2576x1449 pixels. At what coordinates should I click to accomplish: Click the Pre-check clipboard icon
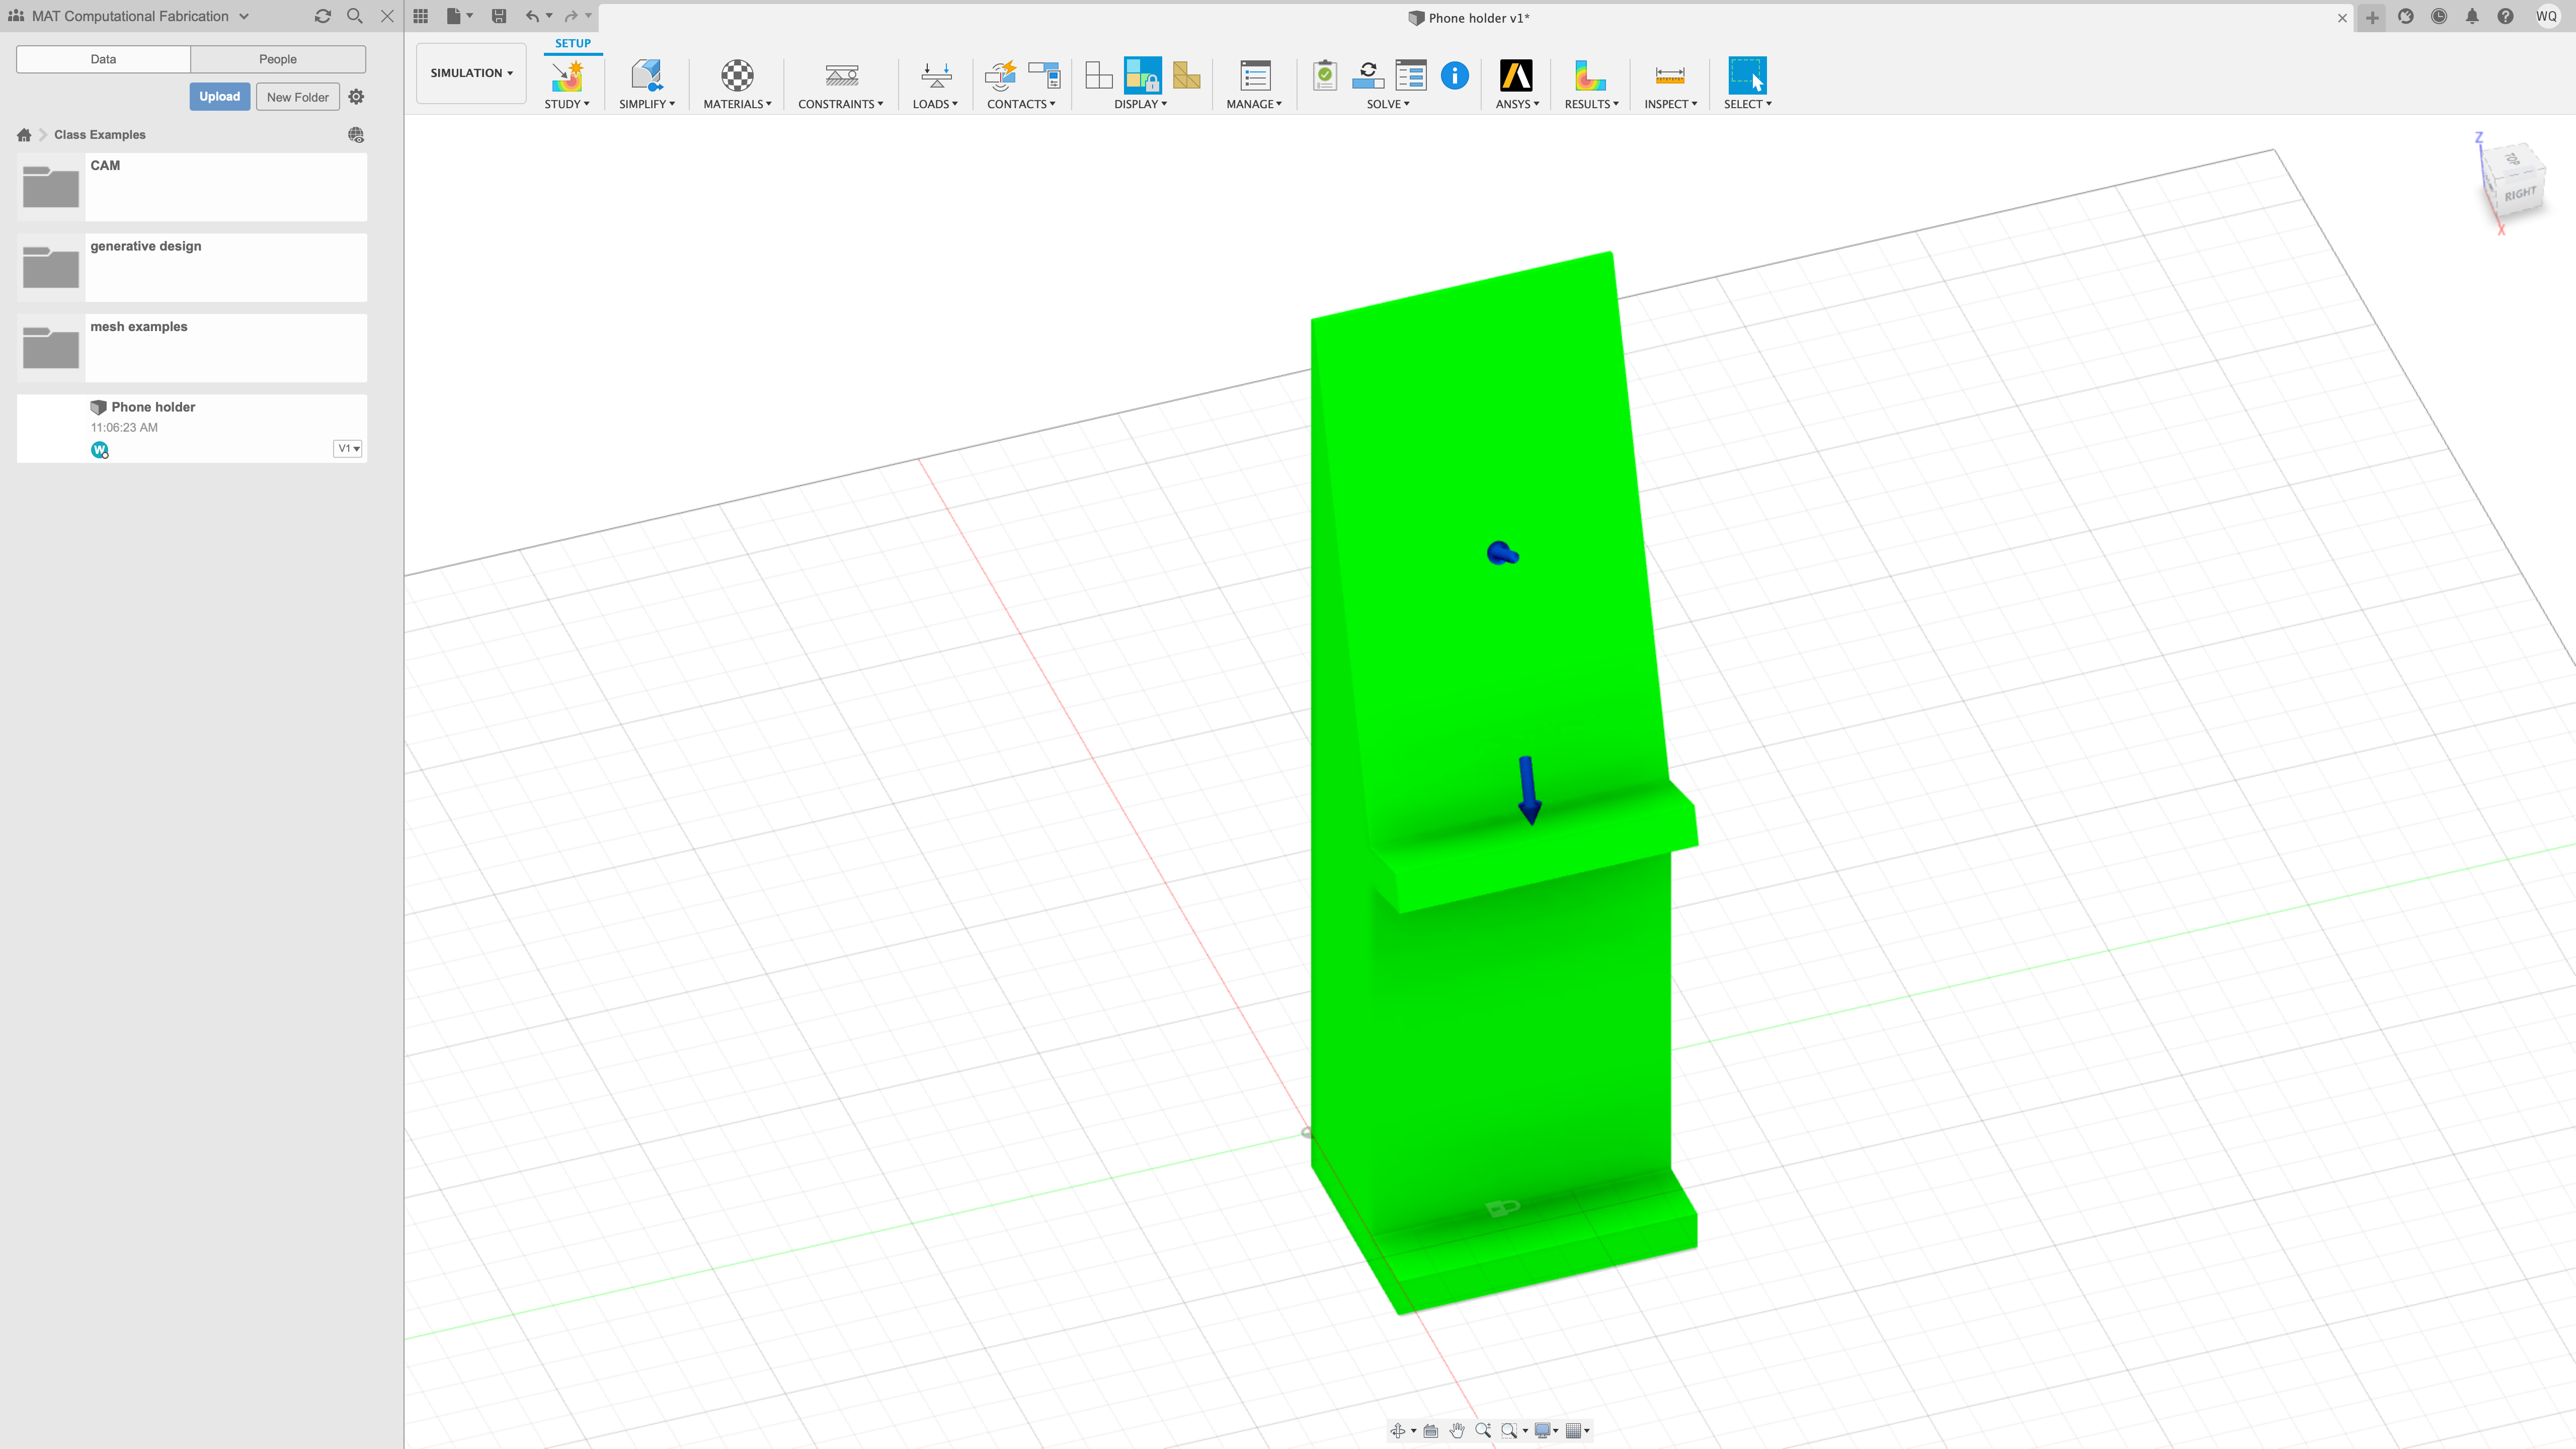tap(1325, 76)
